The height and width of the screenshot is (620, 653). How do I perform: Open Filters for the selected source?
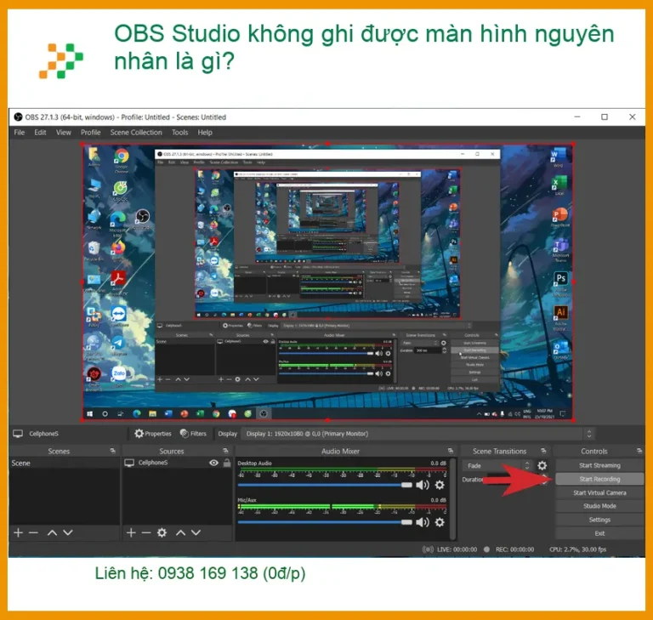193,434
